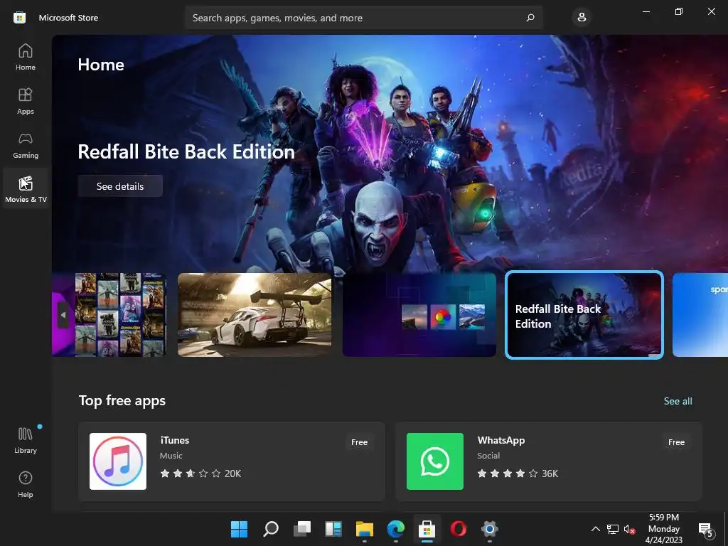Go to the Apps section
Viewport: 728px width, 546px height.
pos(26,101)
